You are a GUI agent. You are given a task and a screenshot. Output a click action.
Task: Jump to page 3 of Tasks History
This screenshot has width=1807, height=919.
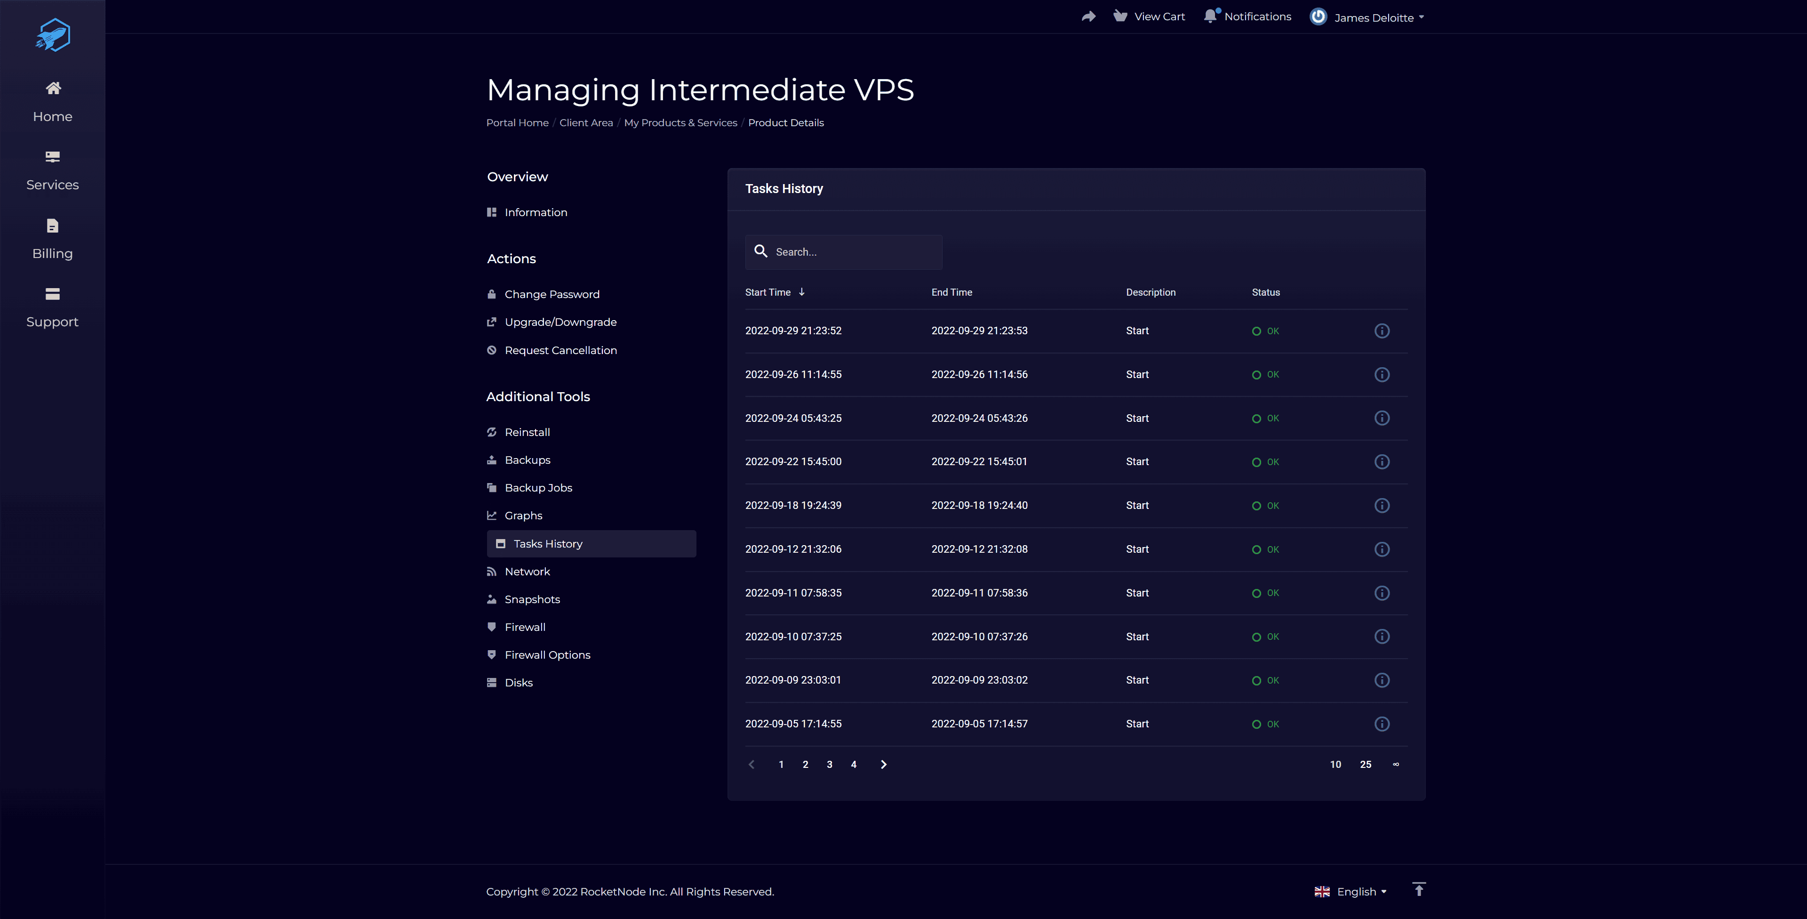(x=829, y=765)
